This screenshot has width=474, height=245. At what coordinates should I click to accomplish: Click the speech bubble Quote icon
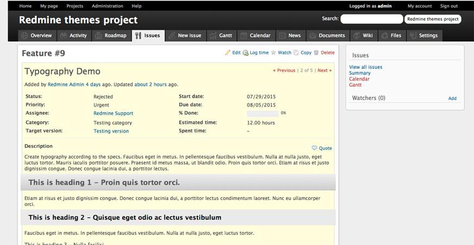314,148
